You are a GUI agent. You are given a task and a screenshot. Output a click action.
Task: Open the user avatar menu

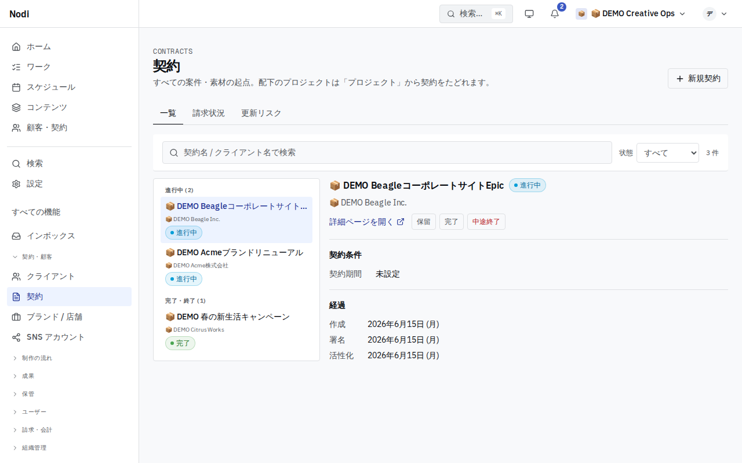(x=715, y=14)
